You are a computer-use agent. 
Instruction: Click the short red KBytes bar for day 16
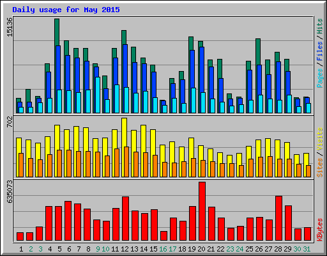pyautogui.click(x=163, y=236)
